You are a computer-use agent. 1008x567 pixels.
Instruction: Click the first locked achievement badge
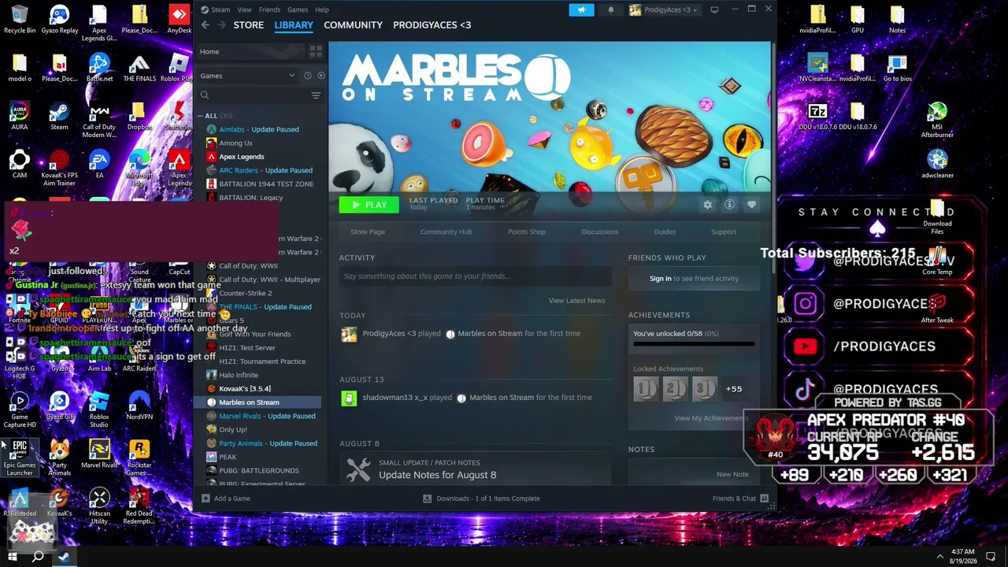click(646, 389)
